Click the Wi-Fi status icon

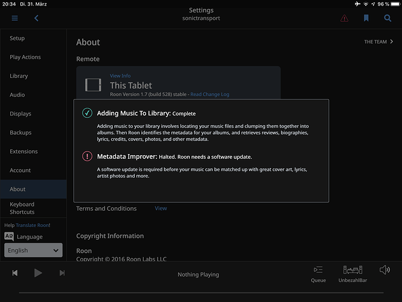[366, 4]
